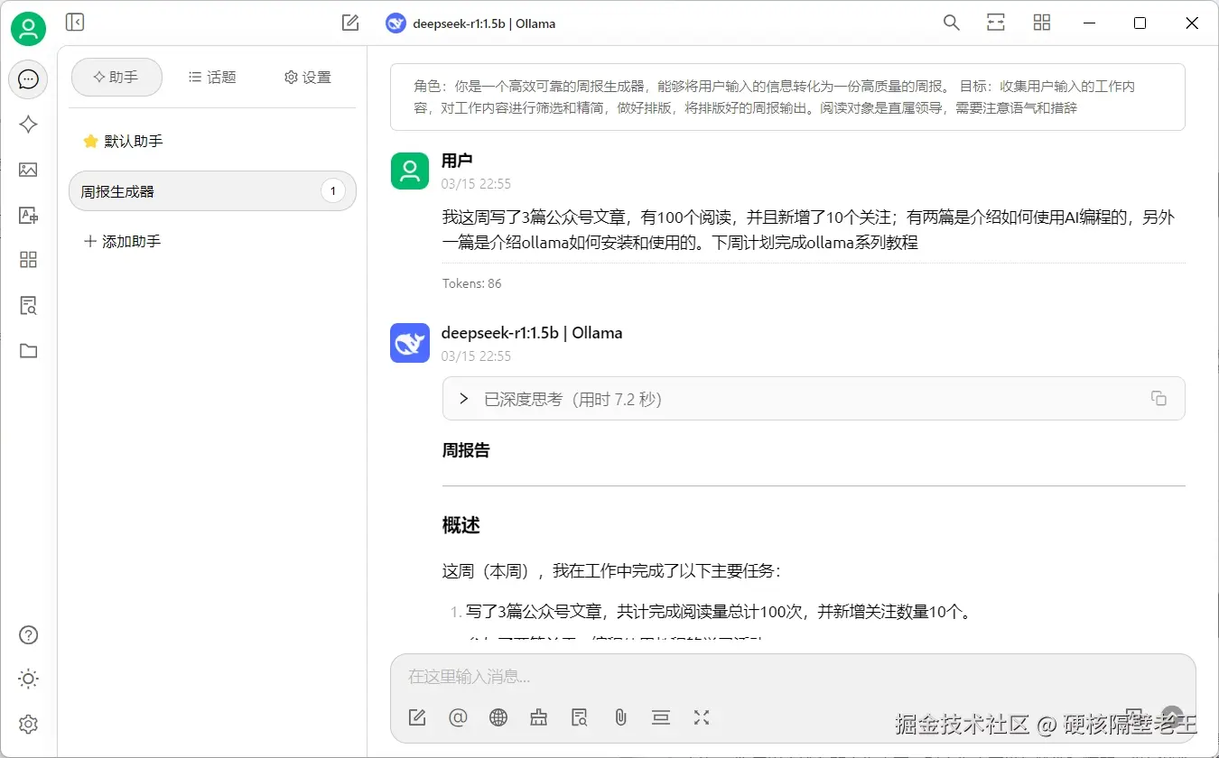Viewport: 1219px width, 758px height.
Task: Click new topic icon in input toolbar
Action: 417,717
